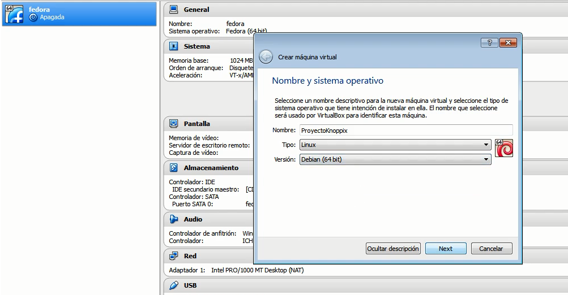Click the Orden de arranque label
This screenshot has height=295, width=568.
point(196,68)
